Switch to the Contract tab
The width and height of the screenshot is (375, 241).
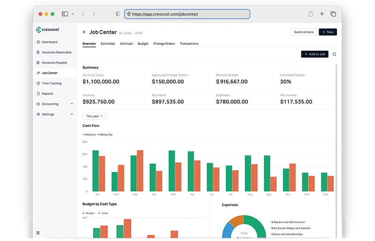[x=126, y=44]
